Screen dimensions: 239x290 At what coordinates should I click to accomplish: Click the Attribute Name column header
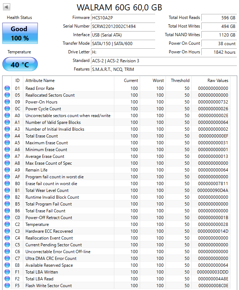[x=68, y=81]
